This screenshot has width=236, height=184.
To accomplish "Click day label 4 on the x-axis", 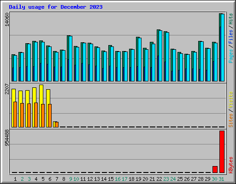I will 36,179.
